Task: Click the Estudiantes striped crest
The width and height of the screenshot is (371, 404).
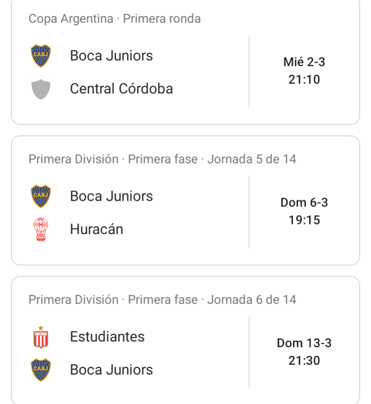Action: [41, 337]
